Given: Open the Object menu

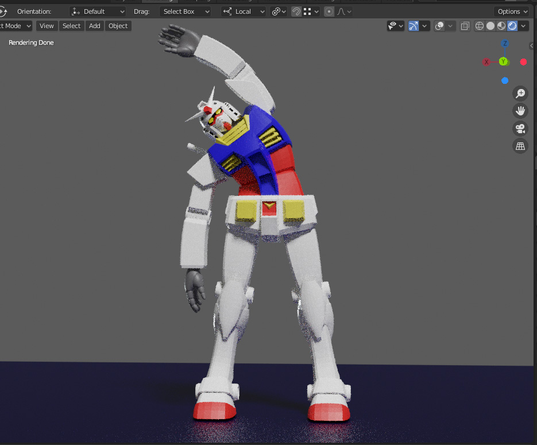Looking at the screenshot, I should point(118,26).
